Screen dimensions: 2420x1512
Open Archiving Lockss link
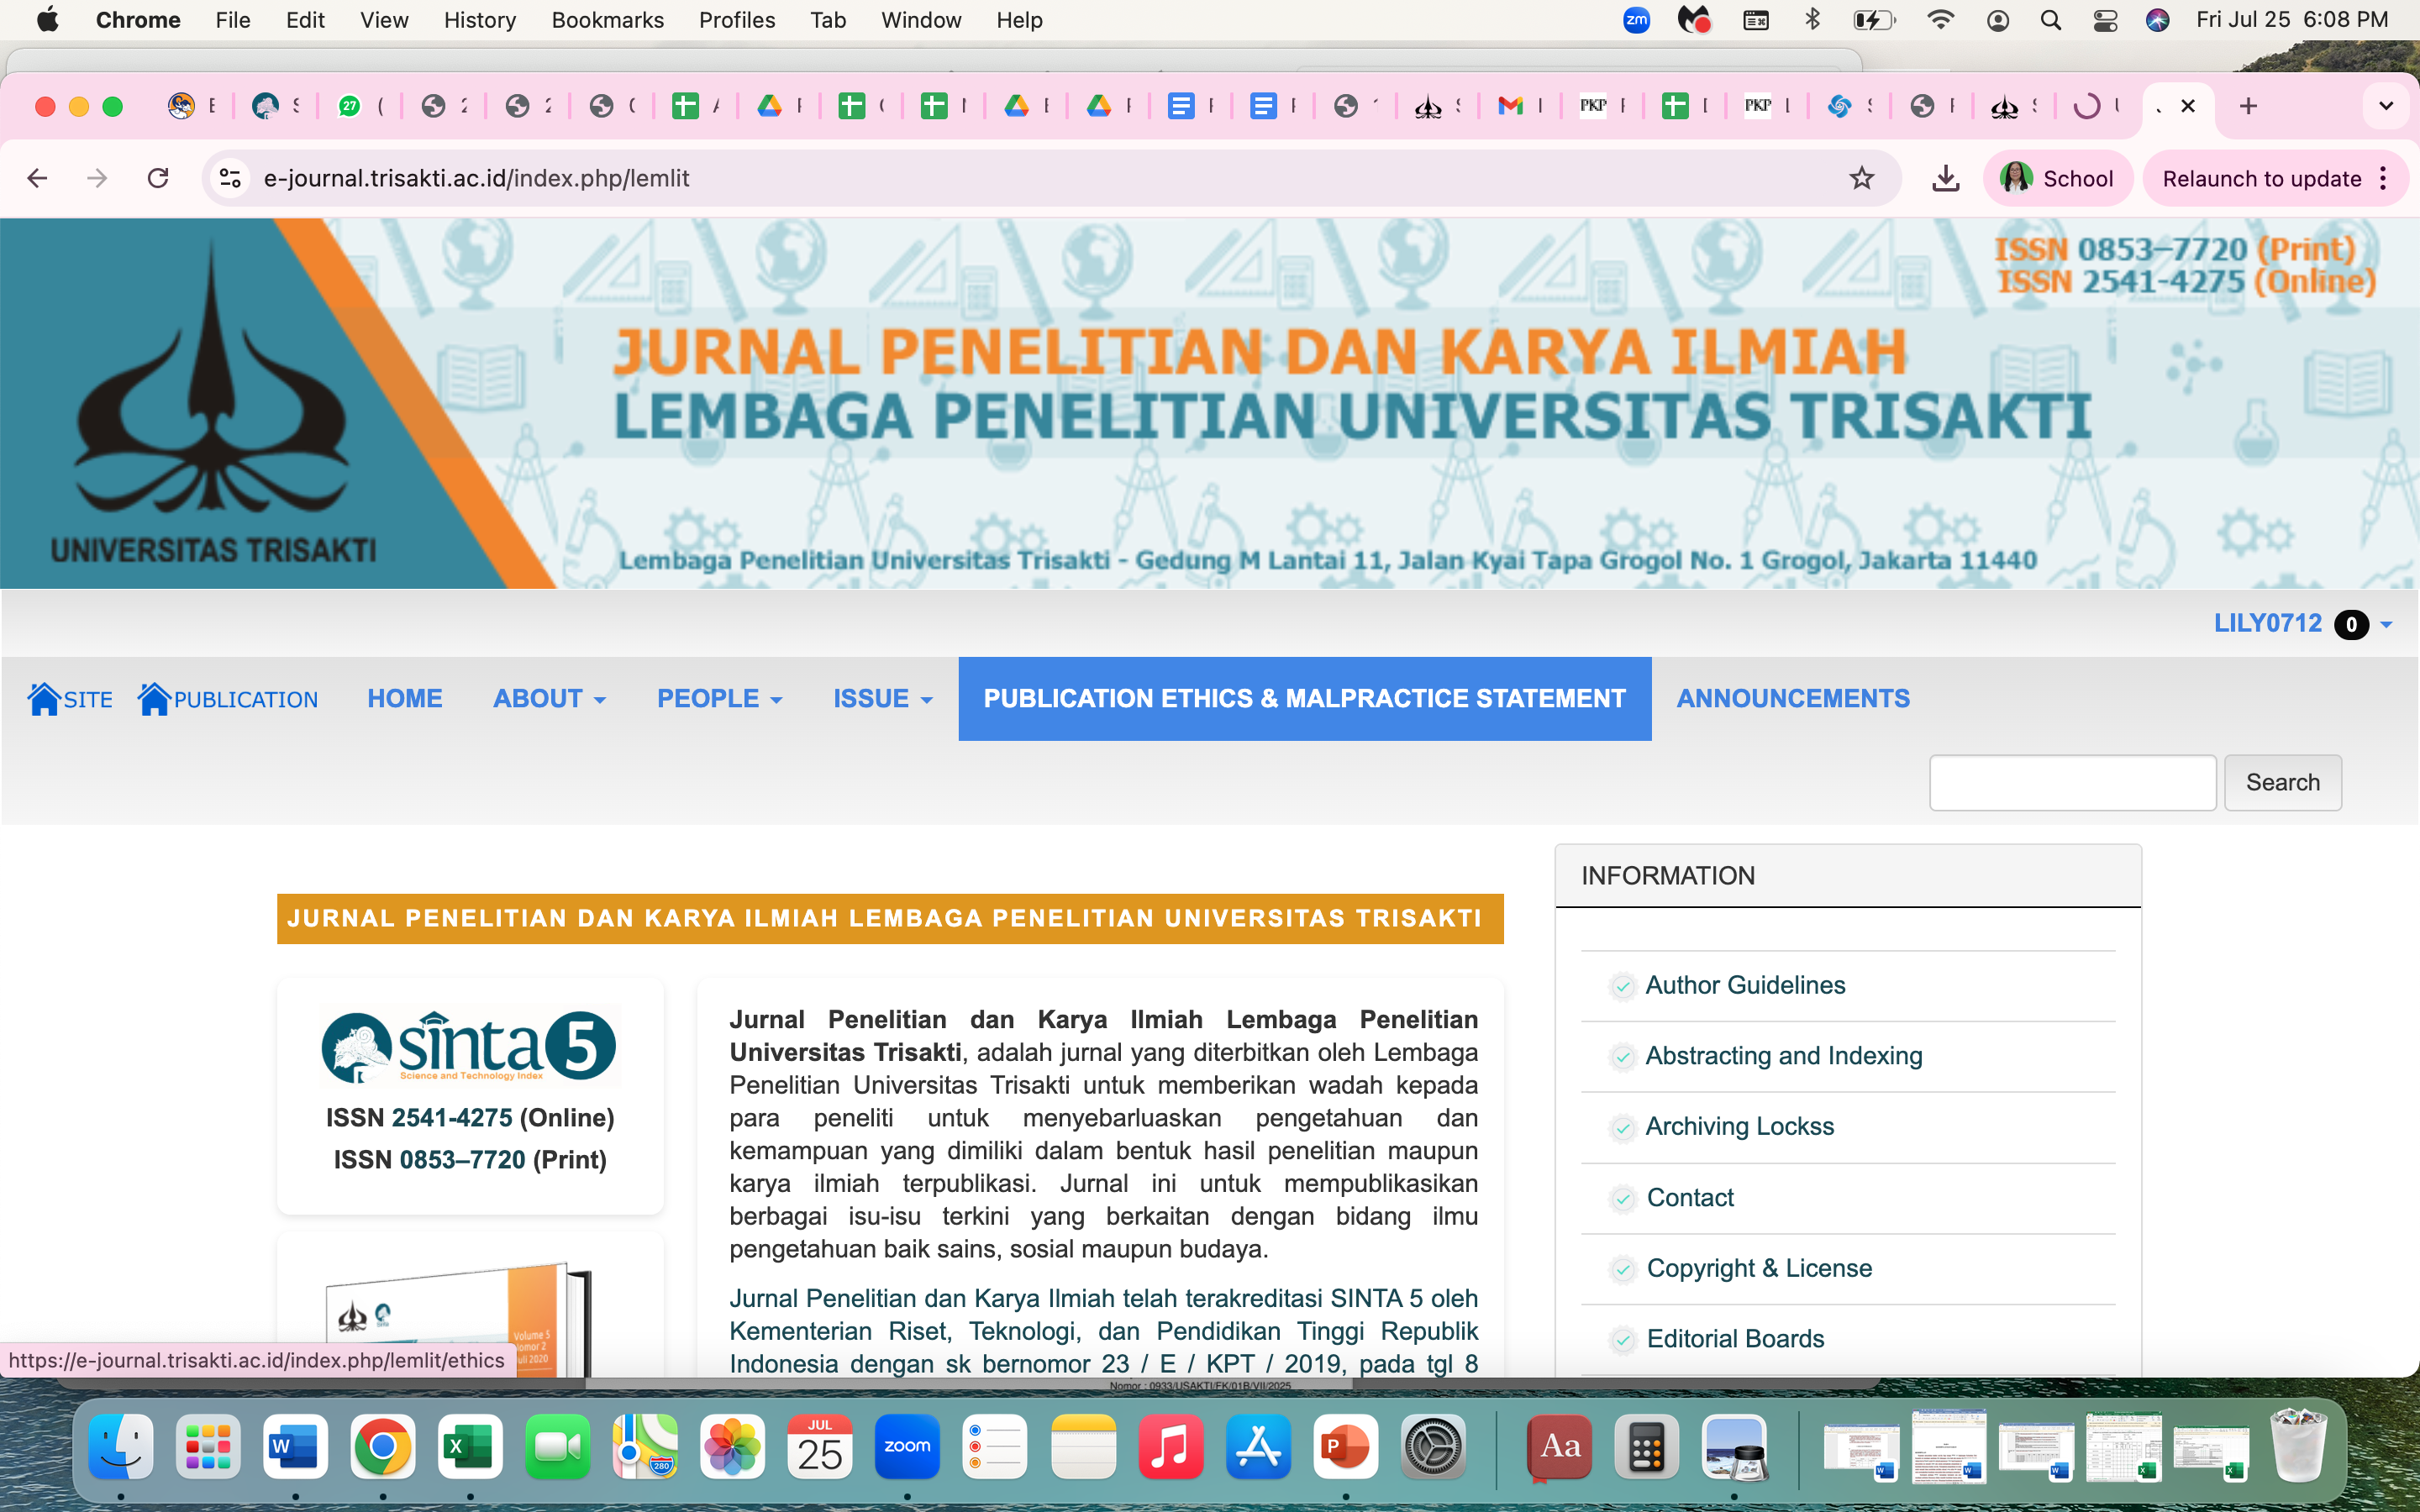click(x=1740, y=1126)
